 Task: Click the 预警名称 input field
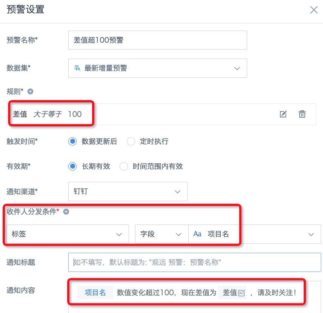coord(158,40)
